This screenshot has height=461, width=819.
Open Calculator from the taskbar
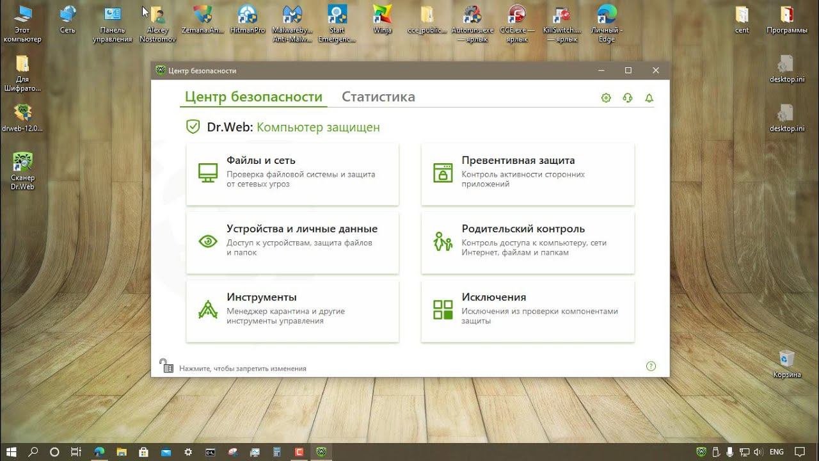pyautogui.click(x=277, y=452)
